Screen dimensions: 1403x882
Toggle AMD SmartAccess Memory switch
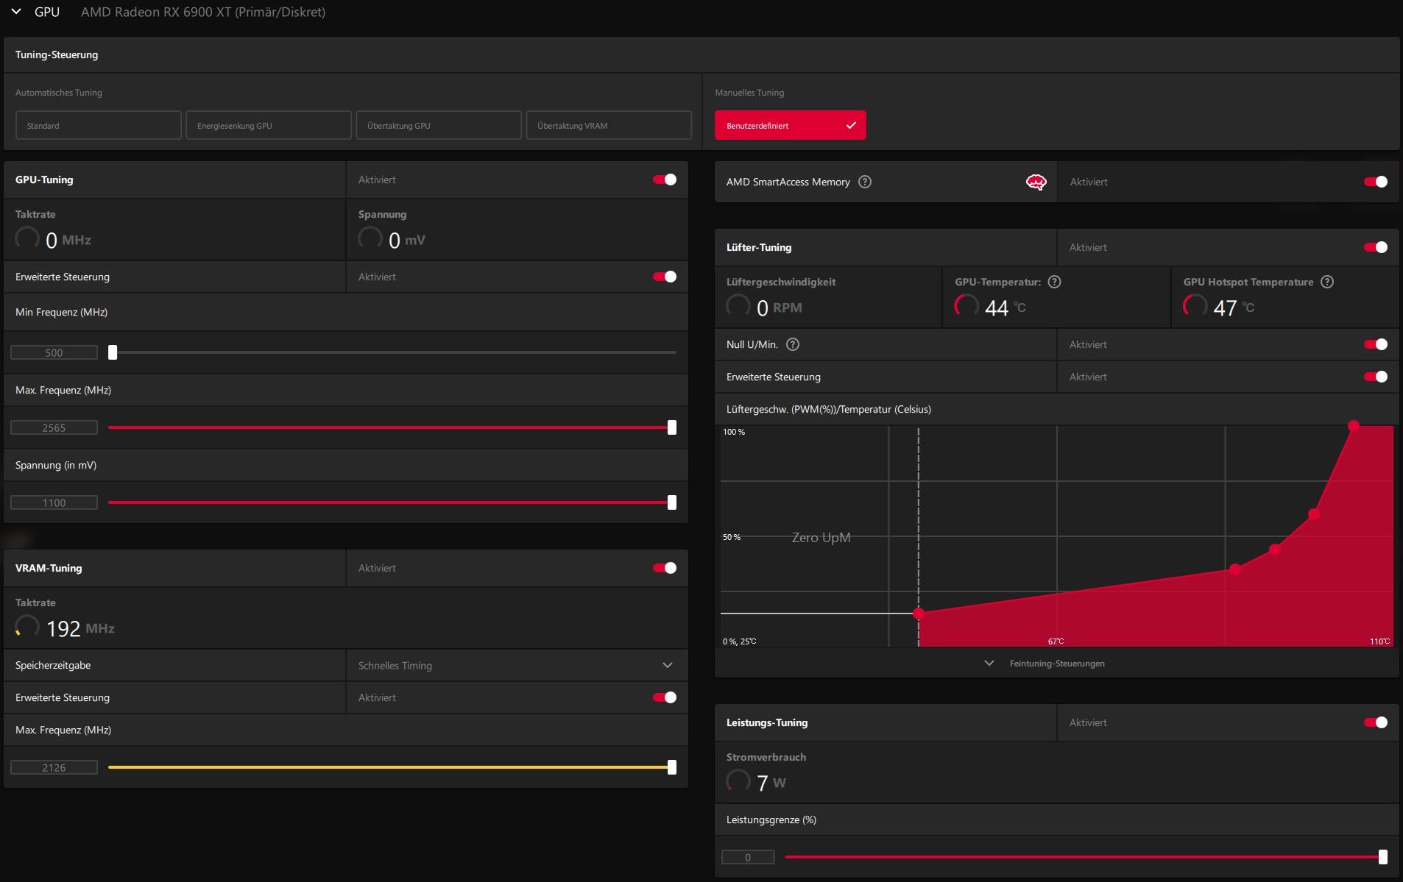pyautogui.click(x=1376, y=182)
